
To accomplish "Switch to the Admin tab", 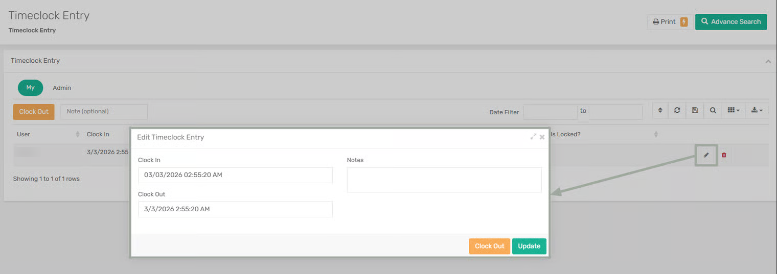I will [62, 88].
